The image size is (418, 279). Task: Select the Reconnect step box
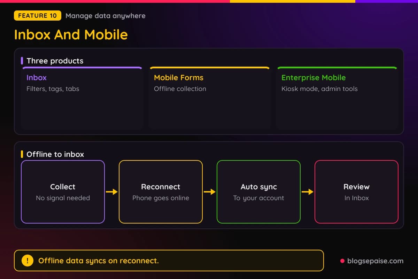tap(161, 192)
